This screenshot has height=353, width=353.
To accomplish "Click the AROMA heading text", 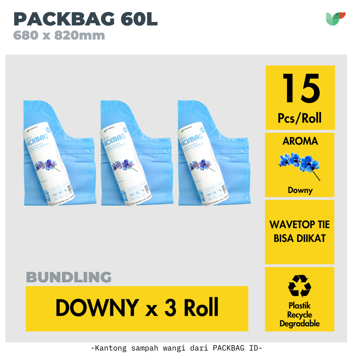I will pyautogui.click(x=300, y=141).
